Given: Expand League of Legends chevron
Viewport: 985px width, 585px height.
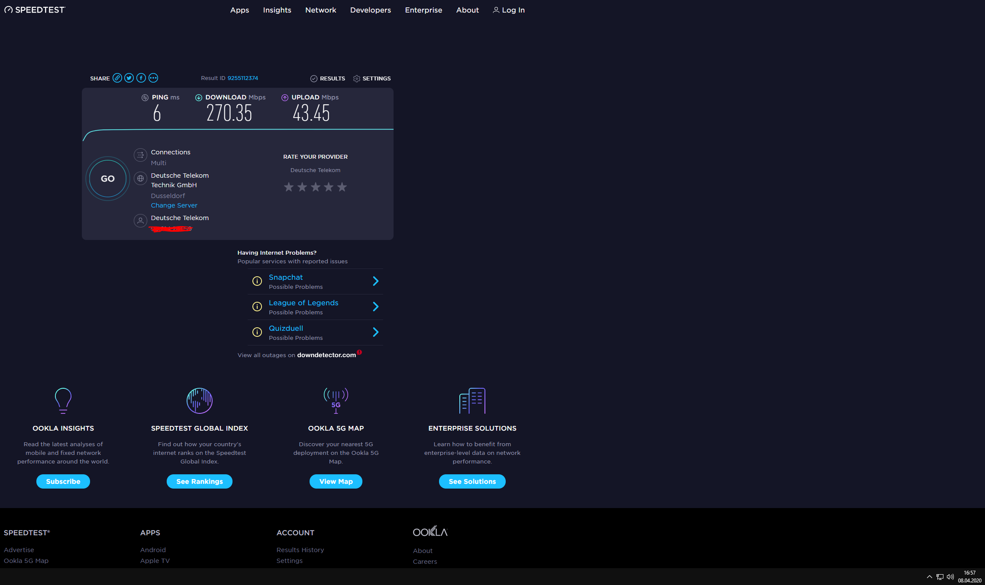Looking at the screenshot, I should (375, 307).
